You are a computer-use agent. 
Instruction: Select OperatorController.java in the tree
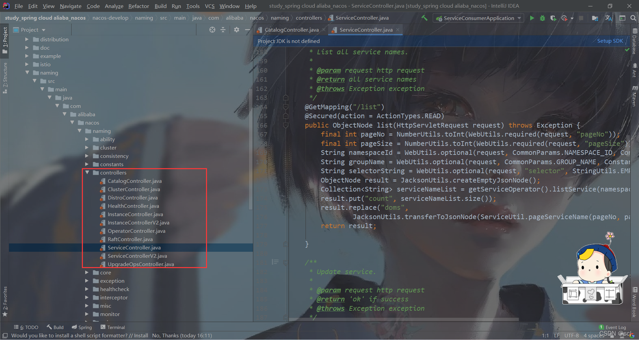point(136,231)
